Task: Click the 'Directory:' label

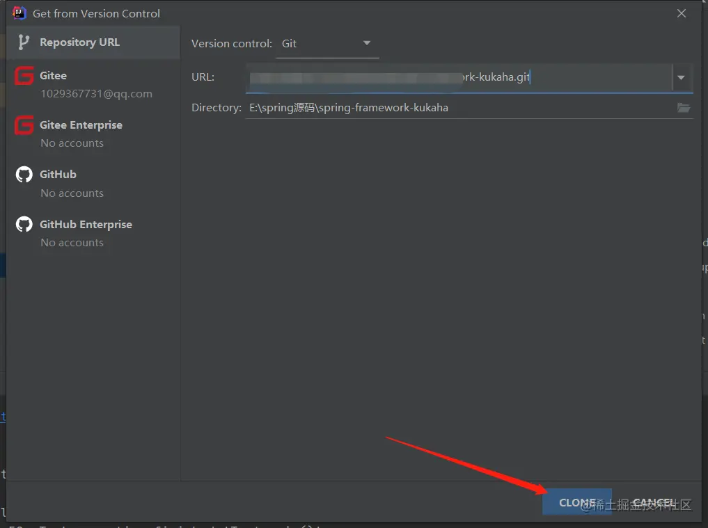Action: 217,108
